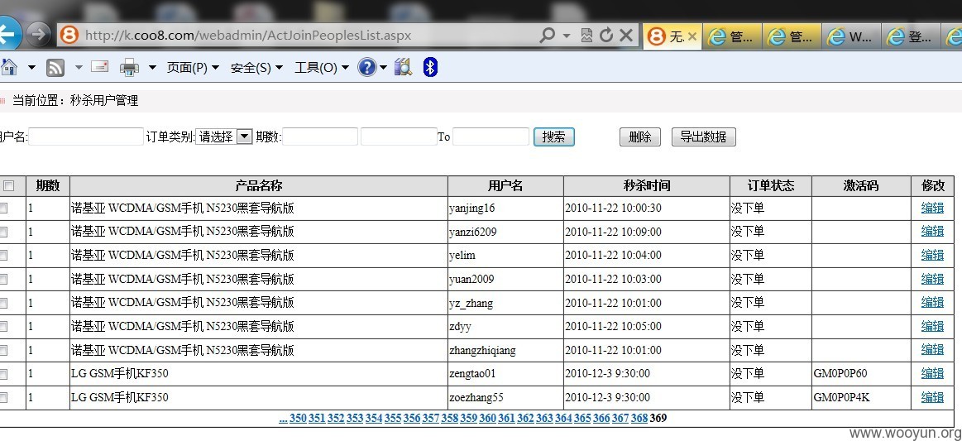
Task: Click the research tool icon beside help
Action: pos(403,67)
